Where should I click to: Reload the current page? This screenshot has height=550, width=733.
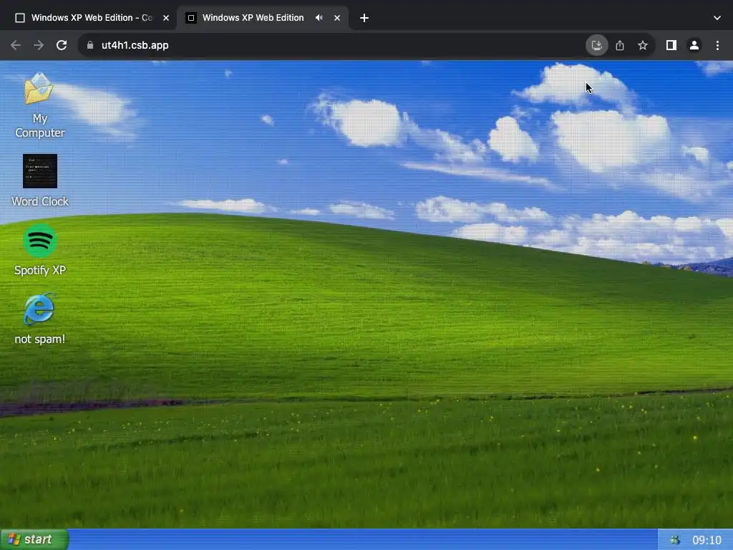[x=62, y=45]
